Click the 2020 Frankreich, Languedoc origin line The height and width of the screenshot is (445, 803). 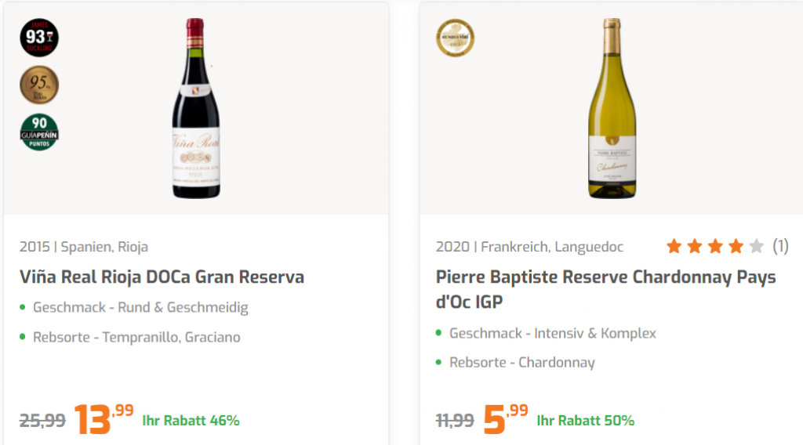coord(529,247)
